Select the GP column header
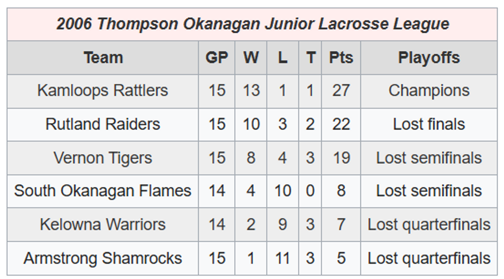 coord(217,58)
